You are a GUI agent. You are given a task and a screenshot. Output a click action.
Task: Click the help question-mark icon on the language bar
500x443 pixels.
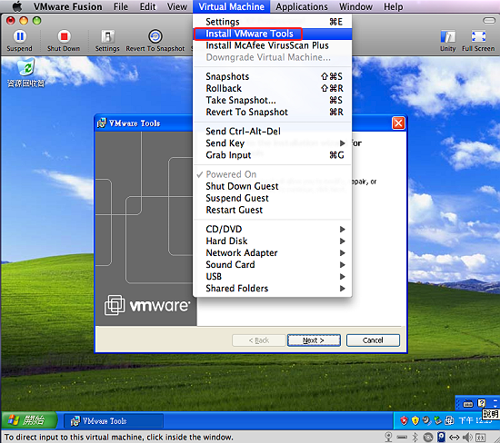(481, 403)
